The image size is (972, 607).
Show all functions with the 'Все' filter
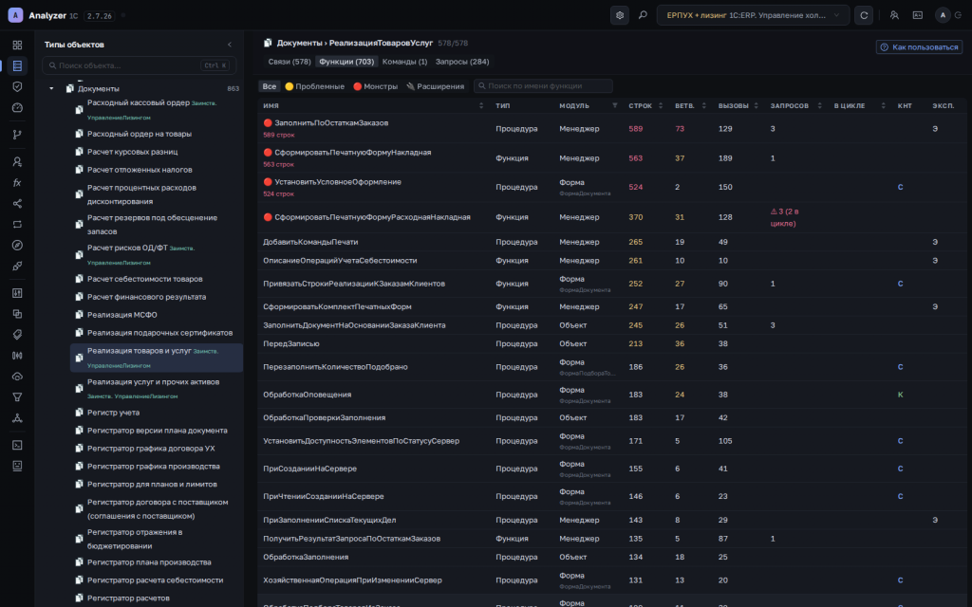point(269,86)
